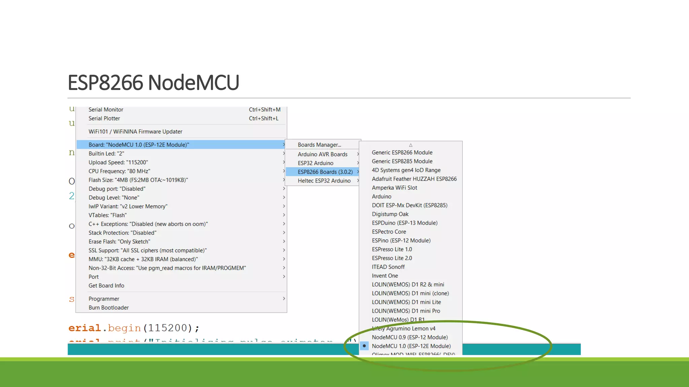Click Burn Bootloader entry
Screen dimensions: 689x387
click(x=108, y=308)
